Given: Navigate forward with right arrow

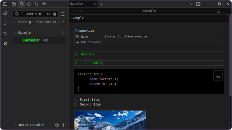Looking at the screenshot, I should click(x=81, y=11).
